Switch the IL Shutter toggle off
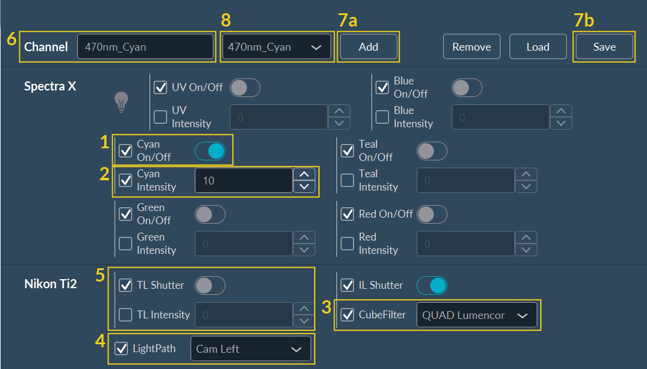 tap(432, 285)
